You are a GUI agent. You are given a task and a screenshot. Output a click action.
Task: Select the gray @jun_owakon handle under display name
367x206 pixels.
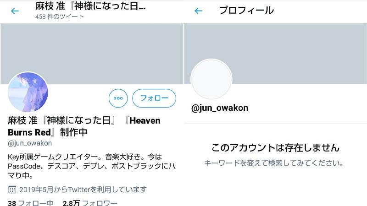30,143
